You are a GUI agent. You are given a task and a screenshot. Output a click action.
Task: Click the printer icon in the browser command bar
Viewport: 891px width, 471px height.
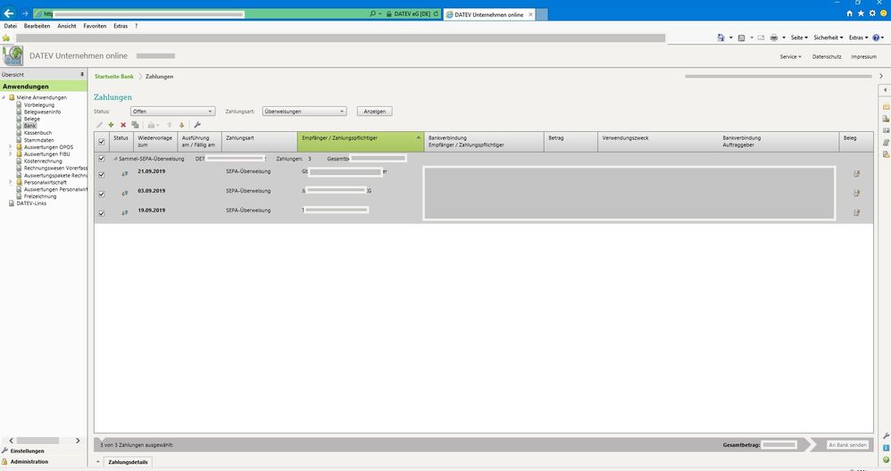773,37
